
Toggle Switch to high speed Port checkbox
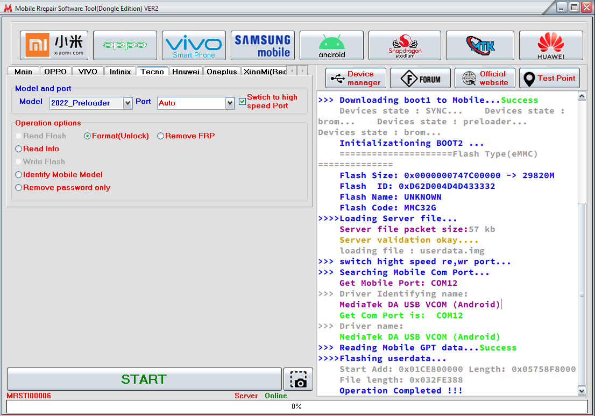coord(242,101)
